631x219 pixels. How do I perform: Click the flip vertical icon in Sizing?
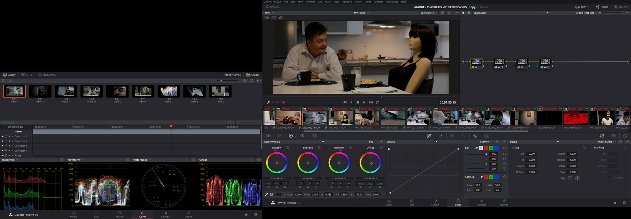(577, 178)
